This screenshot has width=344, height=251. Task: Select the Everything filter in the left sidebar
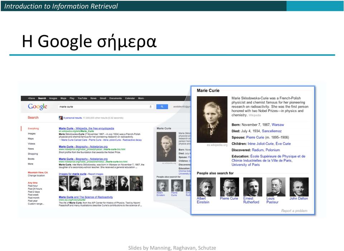[x=33, y=128]
